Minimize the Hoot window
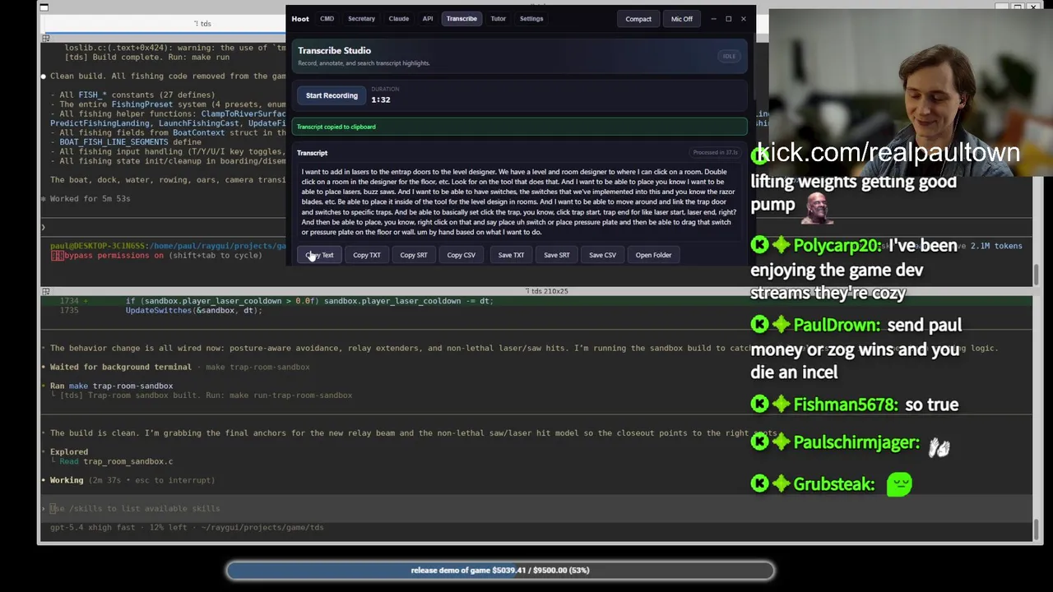Screen dimensions: 1053x592 (713, 19)
